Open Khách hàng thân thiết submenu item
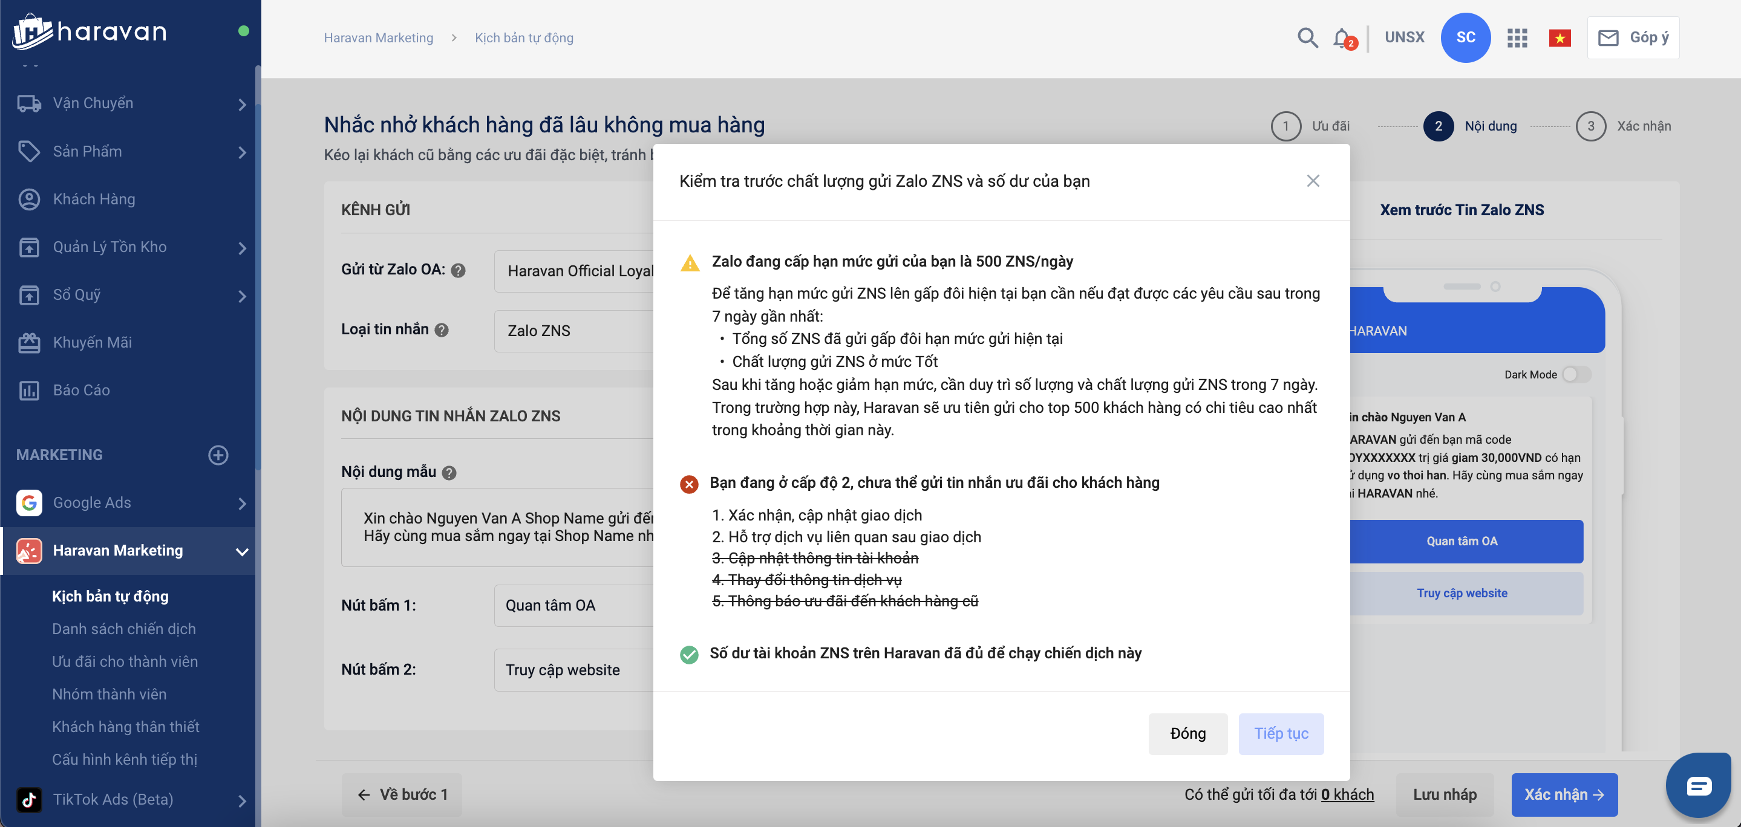 coord(125,726)
